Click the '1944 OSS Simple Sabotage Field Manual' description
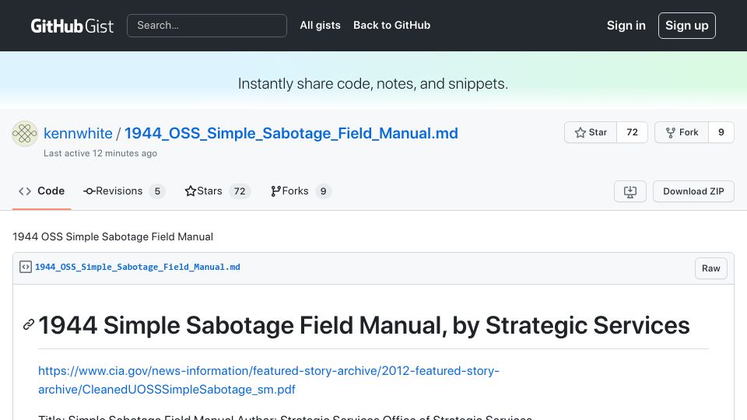The image size is (747, 420). [113, 236]
